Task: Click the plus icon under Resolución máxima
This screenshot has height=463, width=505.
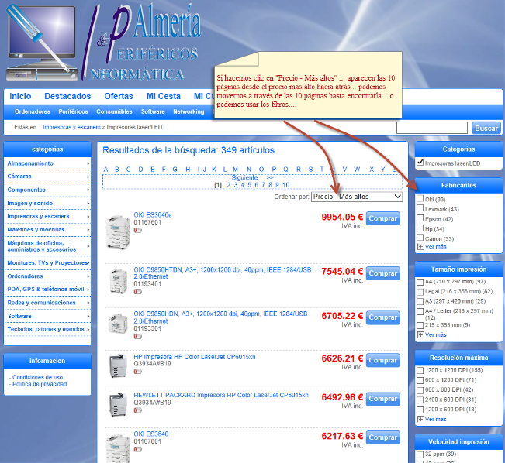Action: pos(420,419)
